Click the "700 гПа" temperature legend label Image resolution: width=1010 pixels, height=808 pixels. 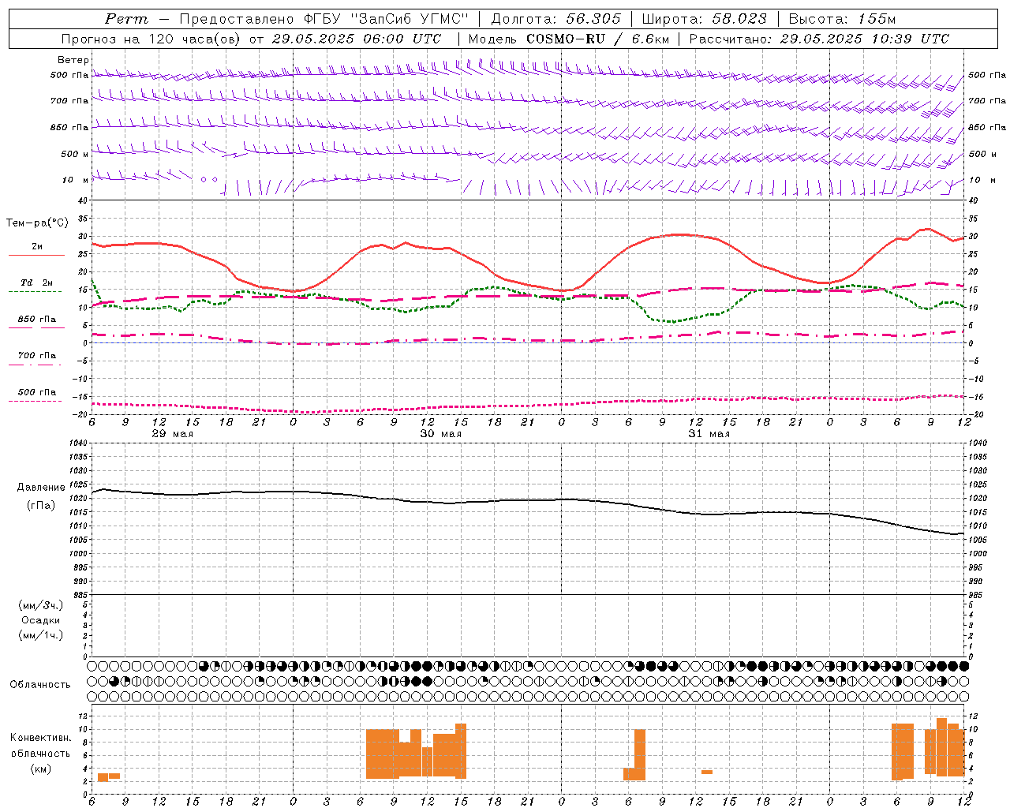(37, 355)
